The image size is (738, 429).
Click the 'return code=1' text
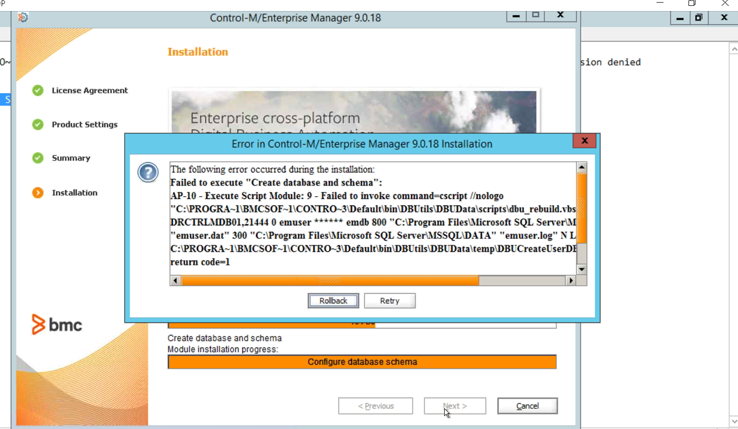pyautogui.click(x=200, y=262)
